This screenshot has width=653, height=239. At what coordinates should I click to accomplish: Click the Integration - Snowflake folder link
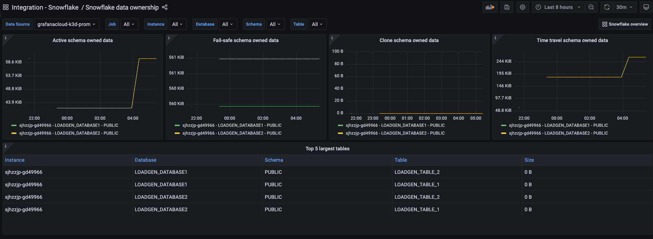click(45, 7)
